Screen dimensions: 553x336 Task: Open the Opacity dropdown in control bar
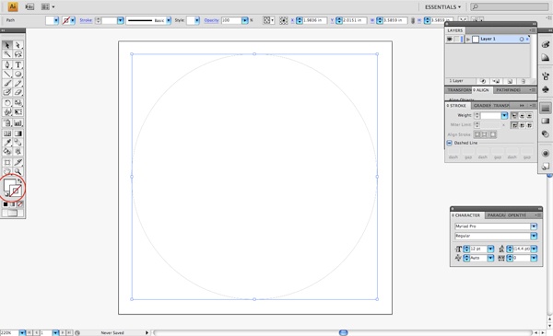245,20
